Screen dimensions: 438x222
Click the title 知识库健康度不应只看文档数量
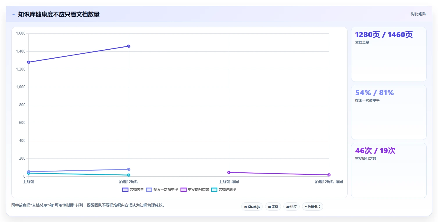[x=59, y=14]
